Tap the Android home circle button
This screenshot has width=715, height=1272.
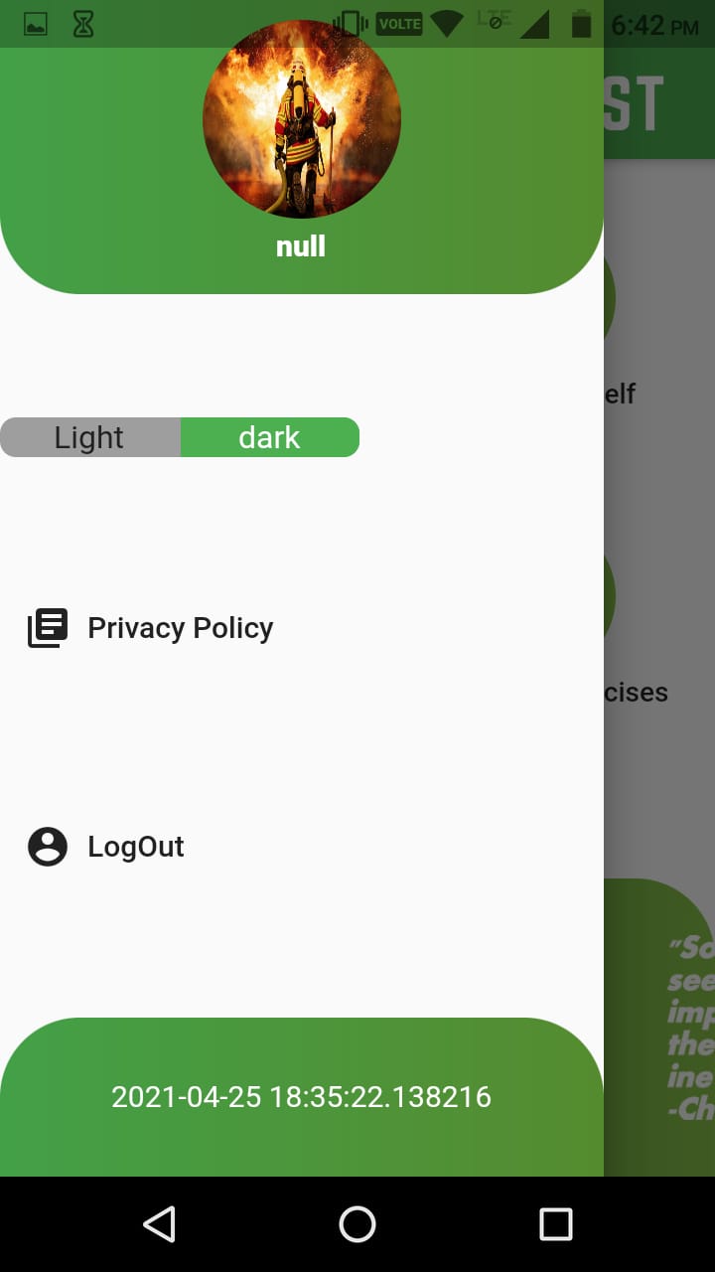click(x=357, y=1224)
